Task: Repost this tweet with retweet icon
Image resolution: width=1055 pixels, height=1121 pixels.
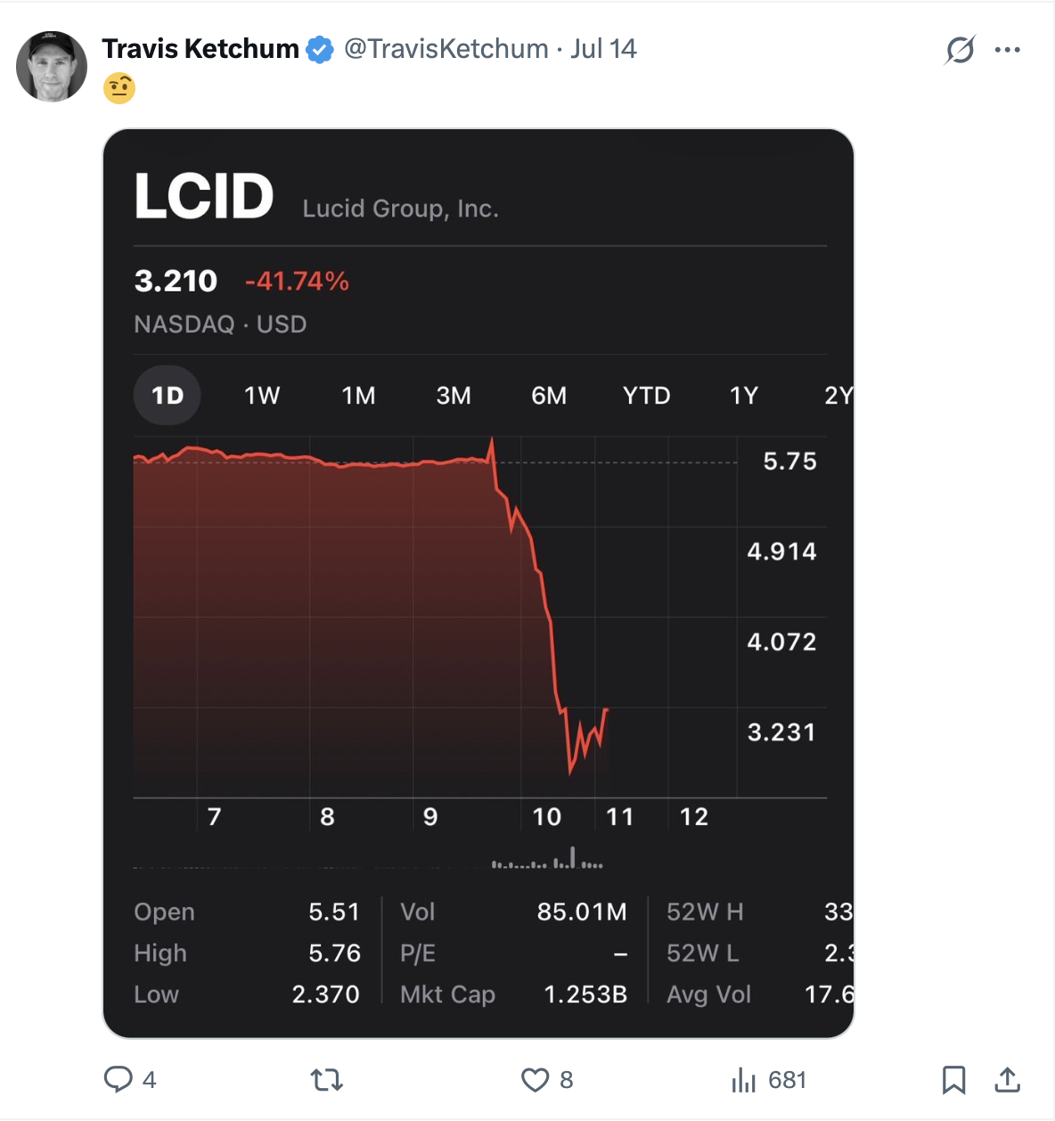Action: (327, 1080)
